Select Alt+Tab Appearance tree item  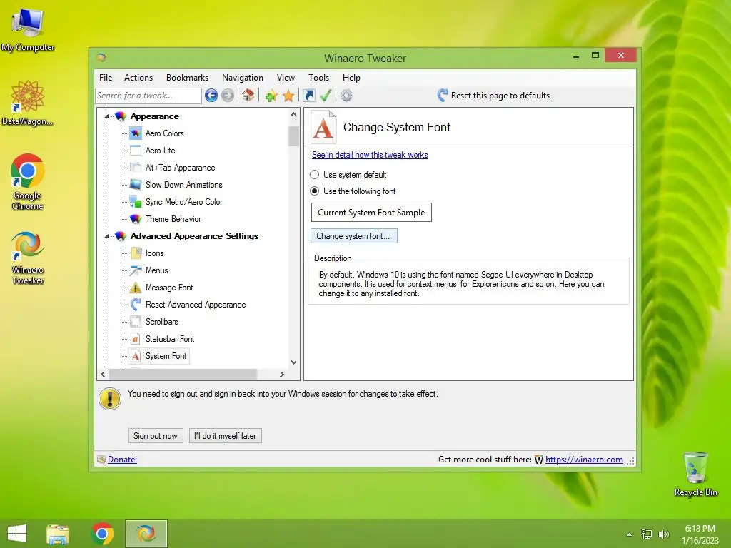[x=181, y=168]
